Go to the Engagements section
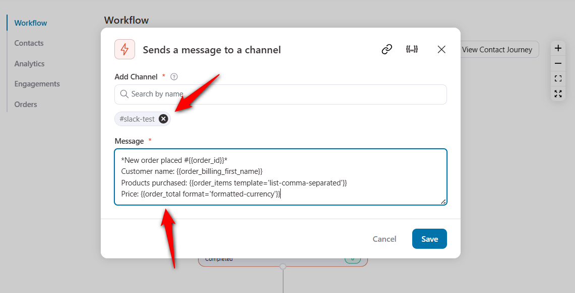This screenshot has width=575, height=293. point(37,83)
